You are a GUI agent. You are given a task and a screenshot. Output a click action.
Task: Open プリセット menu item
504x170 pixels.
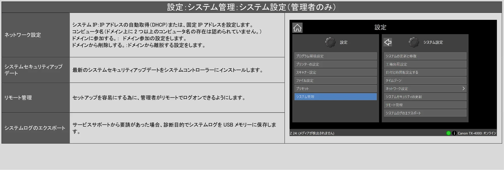click(x=335, y=88)
